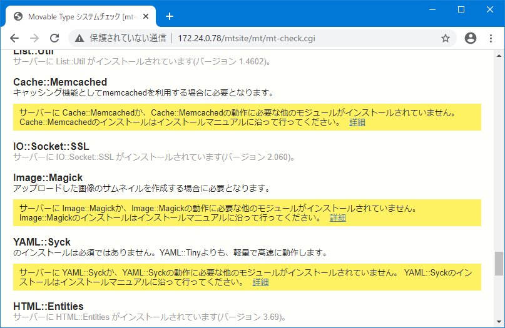Minimize the browser window
The image size is (505, 328).
click(x=432, y=9)
